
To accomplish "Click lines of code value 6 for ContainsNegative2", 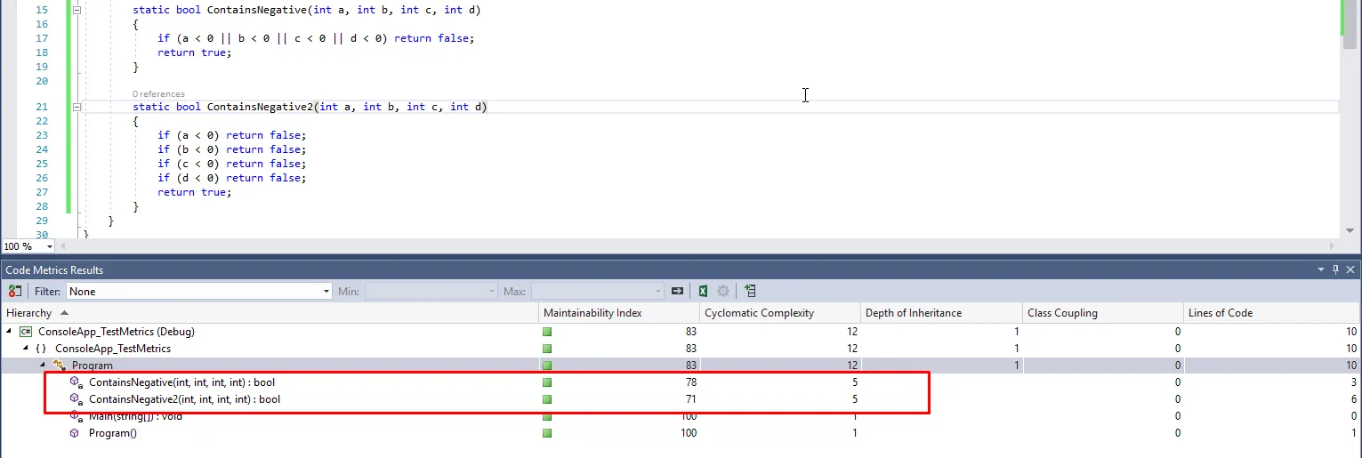I will (x=1353, y=399).
